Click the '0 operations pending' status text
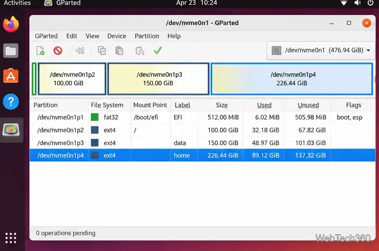Viewport: 379px width, 251px height. [x=66, y=233]
